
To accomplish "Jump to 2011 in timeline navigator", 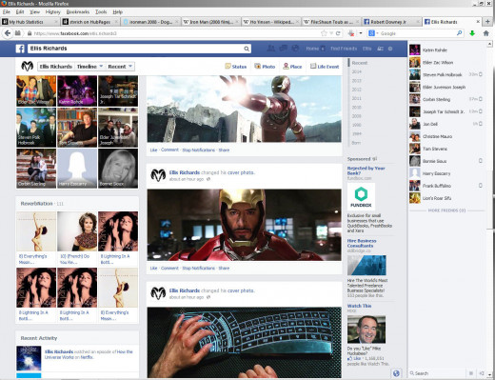I will point(356,98).
